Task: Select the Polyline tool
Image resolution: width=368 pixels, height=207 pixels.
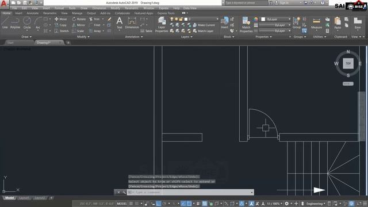Action: pyautogui.click(x=15, y=23)
